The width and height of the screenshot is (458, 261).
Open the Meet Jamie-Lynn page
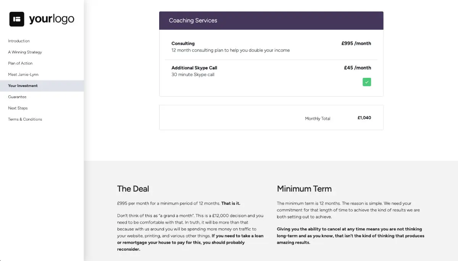[x=23, y=74]
